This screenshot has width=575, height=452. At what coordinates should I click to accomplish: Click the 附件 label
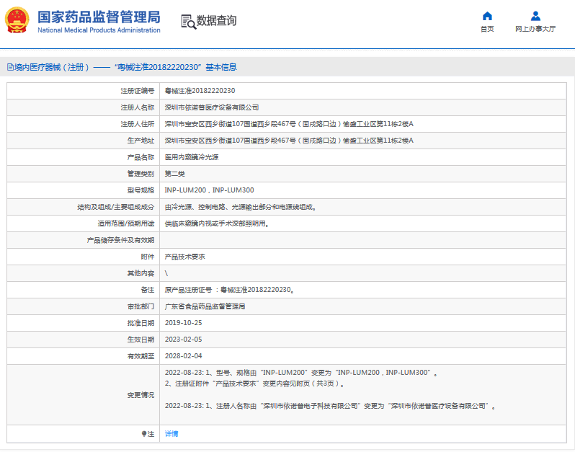[148, 257]
